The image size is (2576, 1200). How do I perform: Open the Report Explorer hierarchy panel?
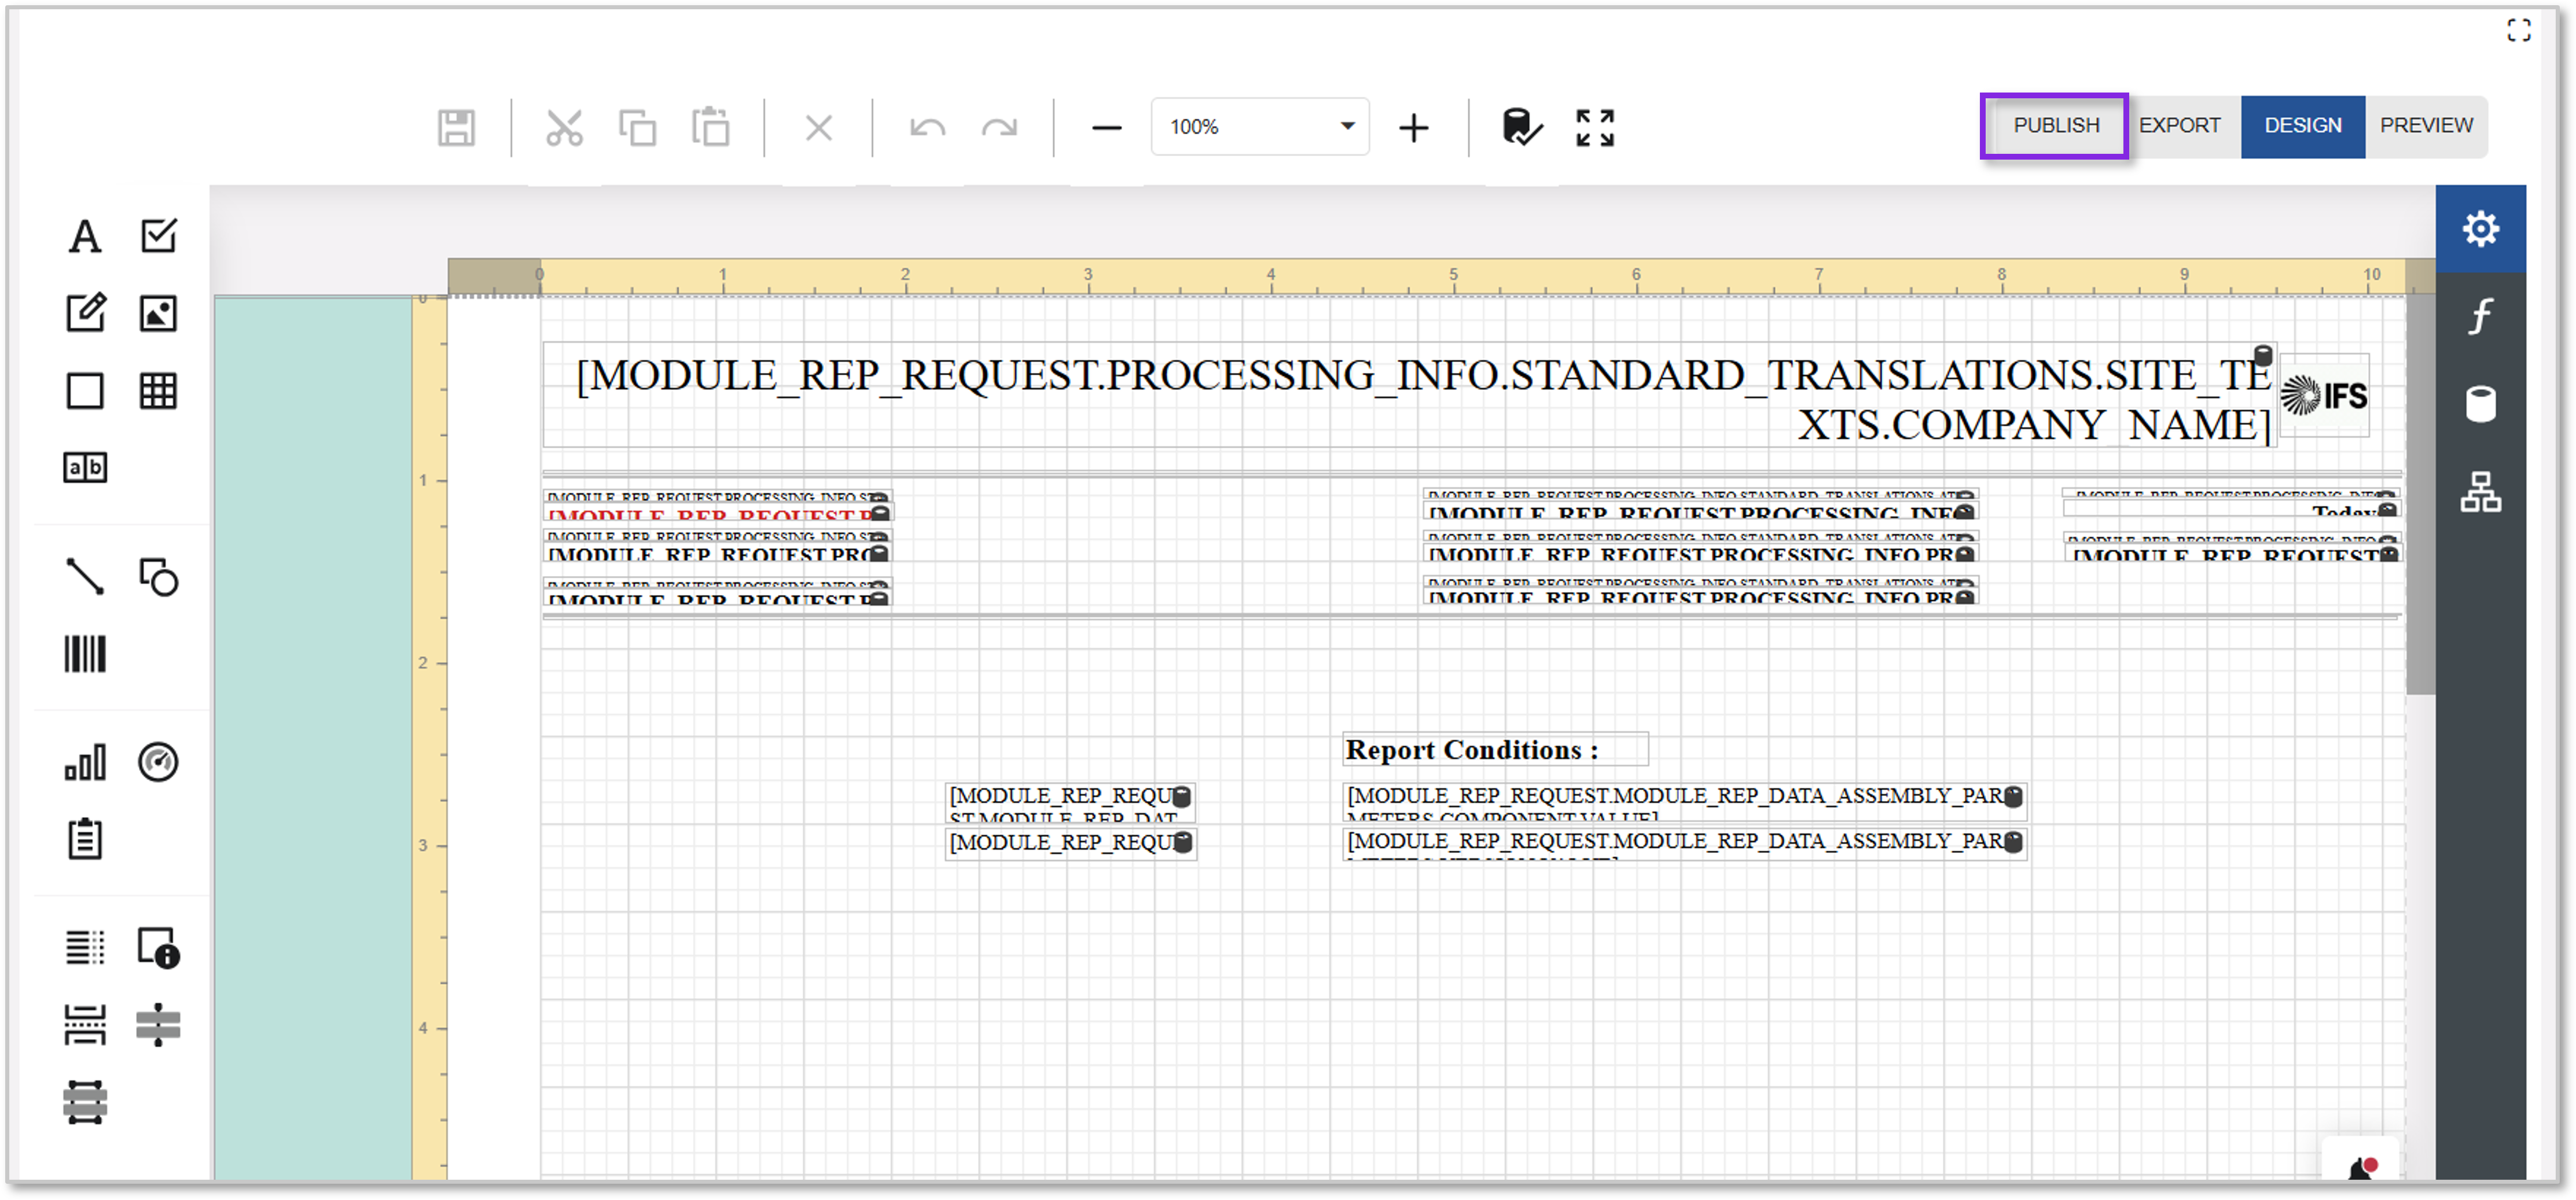click(2480, 493)
